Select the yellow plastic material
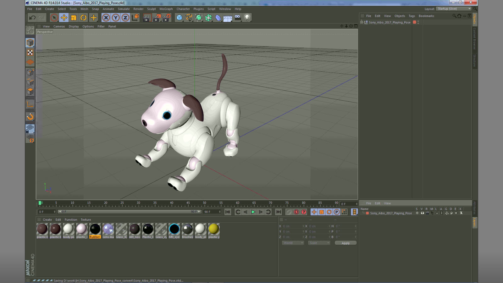 tap(214, 231)
